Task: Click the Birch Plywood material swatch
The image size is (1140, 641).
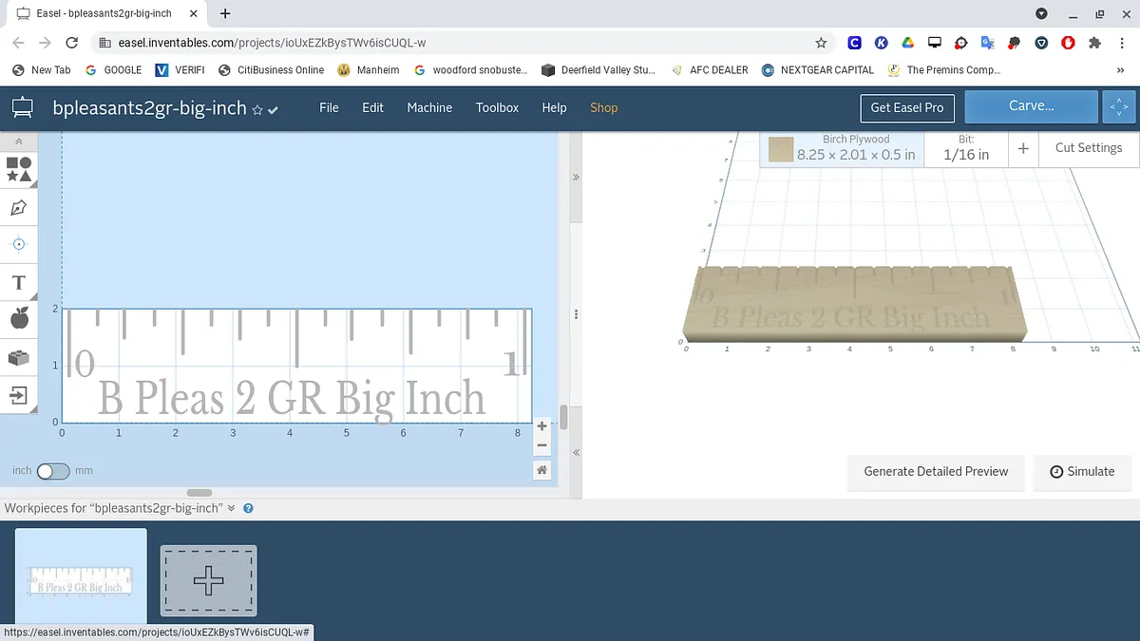Action: (x=781, y=149)
